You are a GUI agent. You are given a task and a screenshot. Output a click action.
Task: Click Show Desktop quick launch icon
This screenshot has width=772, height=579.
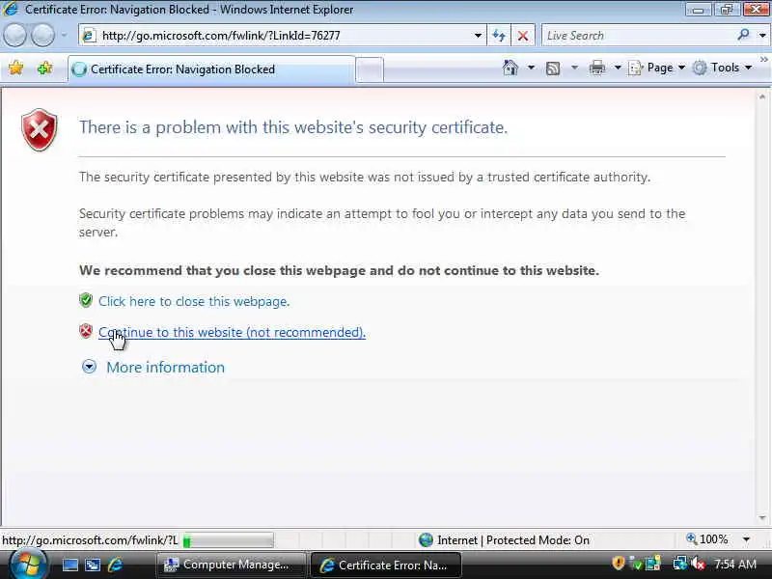tap(69, 565)
